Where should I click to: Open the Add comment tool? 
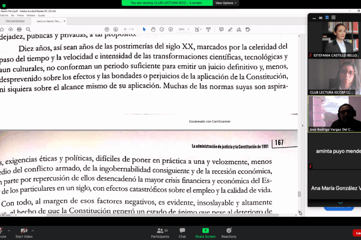[x=221, y=29]
